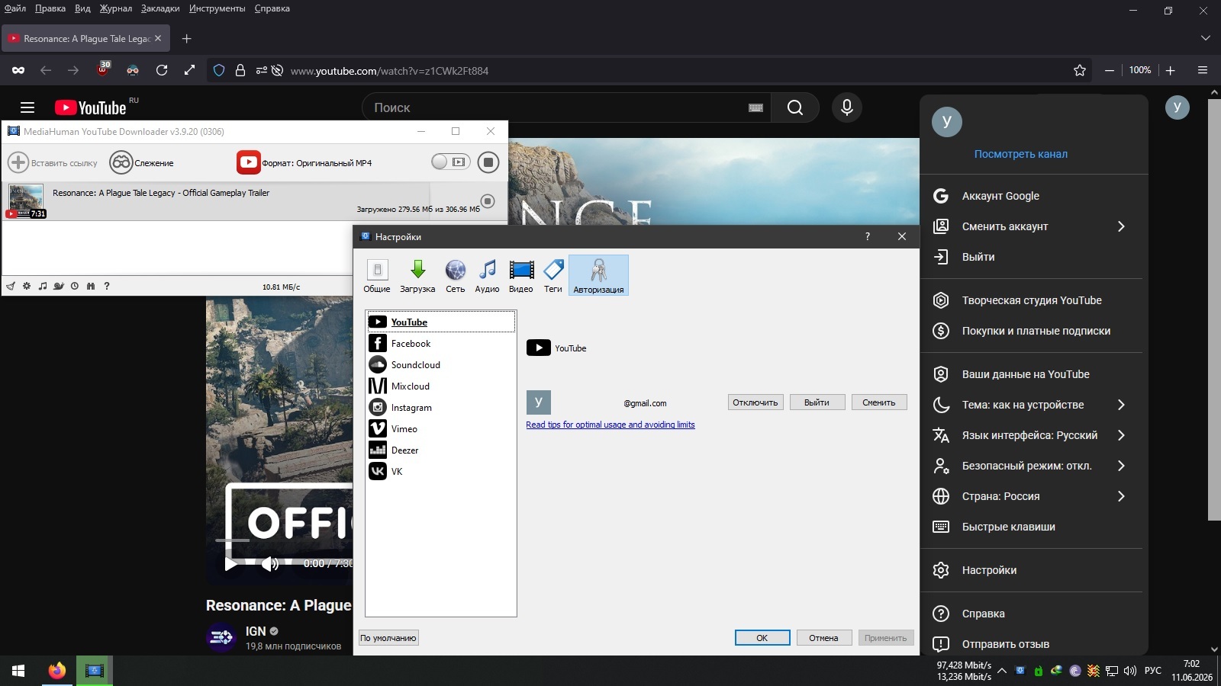Click the clear list broom icon in MediaHuman
This screenshot has width=1221, height=686.
tap(11, 287)
